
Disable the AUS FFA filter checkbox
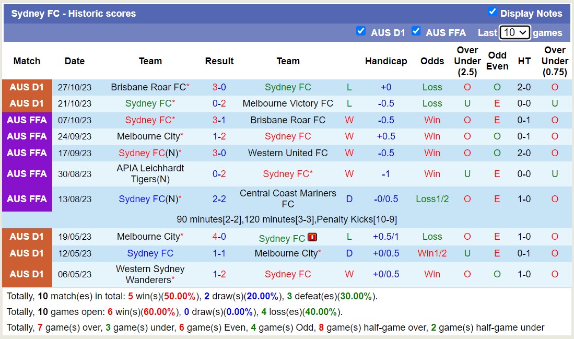[x=416, y=31]
